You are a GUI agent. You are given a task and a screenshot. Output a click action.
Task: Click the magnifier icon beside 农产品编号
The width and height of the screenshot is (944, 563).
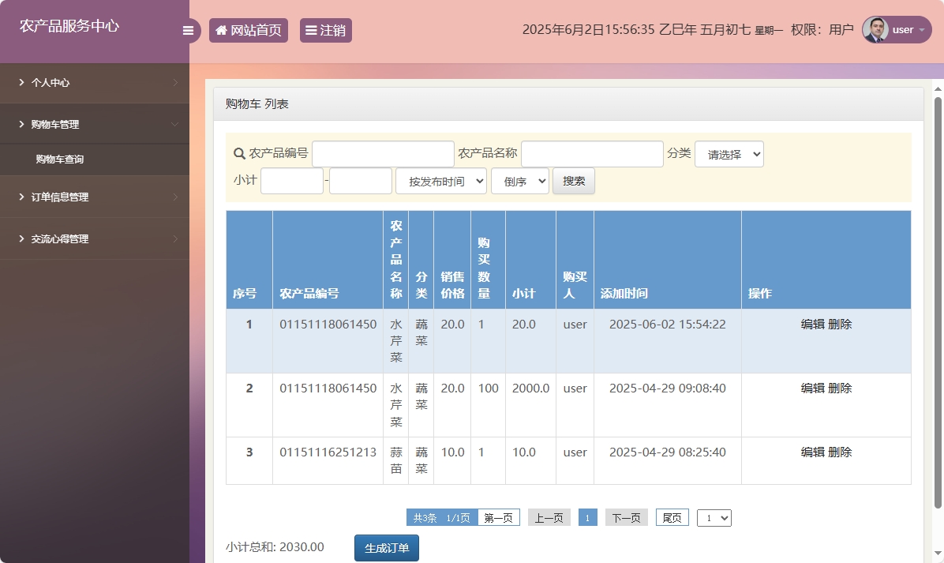coord(239,153)
